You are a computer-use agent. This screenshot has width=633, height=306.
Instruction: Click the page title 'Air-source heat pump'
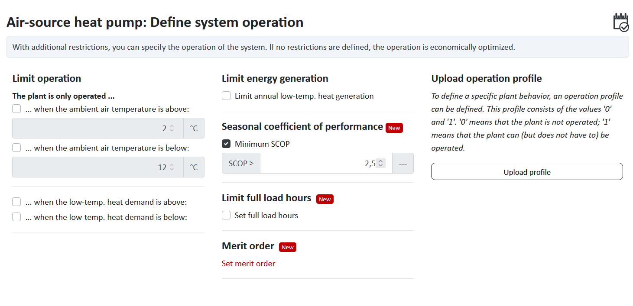[x=155, y=22]
